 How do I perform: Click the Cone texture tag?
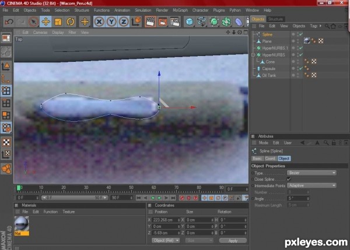314,62
